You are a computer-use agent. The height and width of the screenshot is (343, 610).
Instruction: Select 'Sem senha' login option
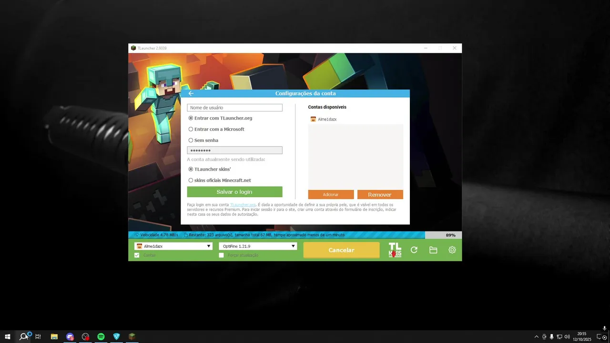pos(203,141)
